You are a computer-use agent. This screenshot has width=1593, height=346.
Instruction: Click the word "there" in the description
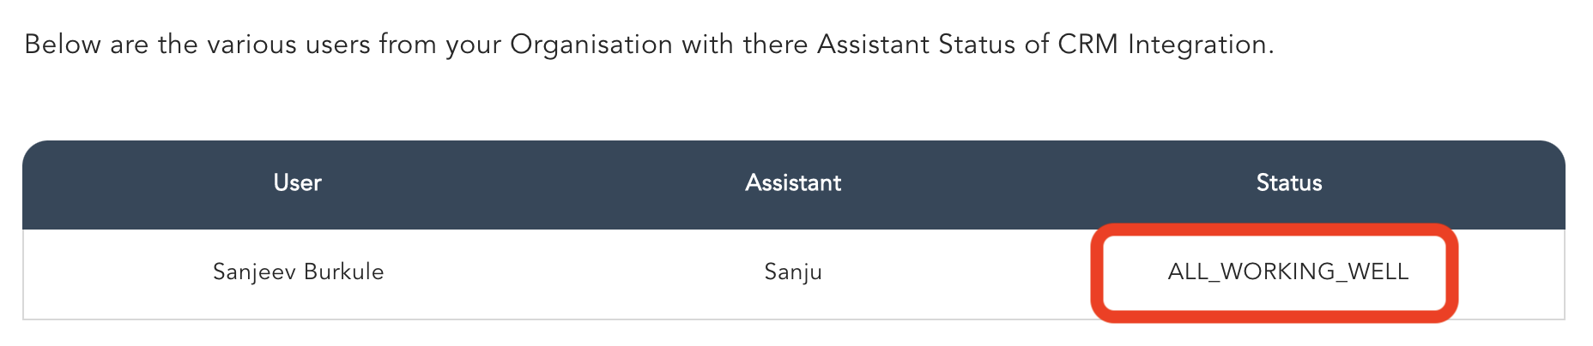pos(776,45)
